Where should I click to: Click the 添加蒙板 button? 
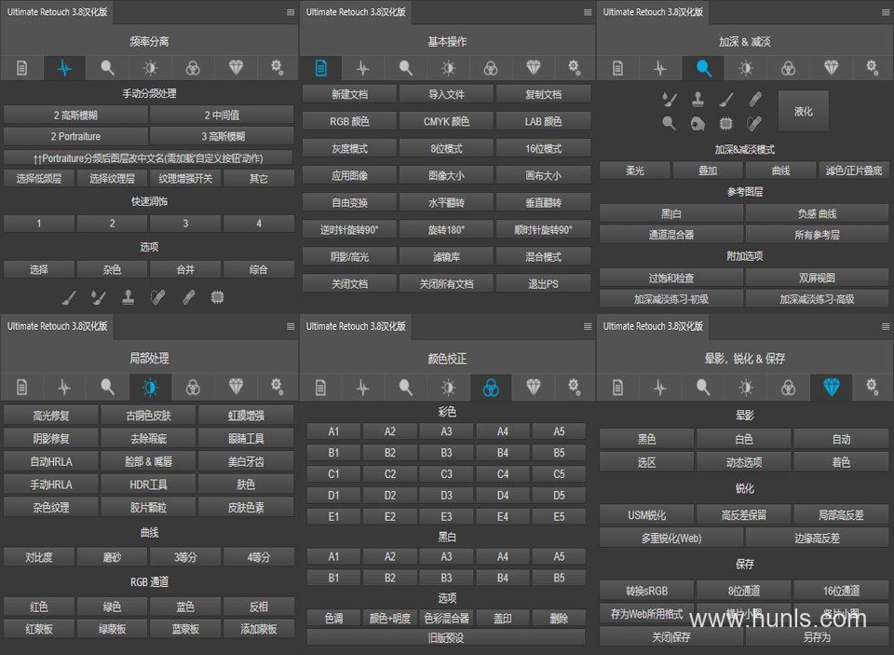click(259, 629)
